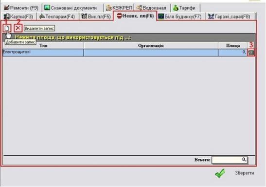Click the red stop sign Невик. пл icon
The height and width of the screenshot is (187, 266).
pos(120,16)
